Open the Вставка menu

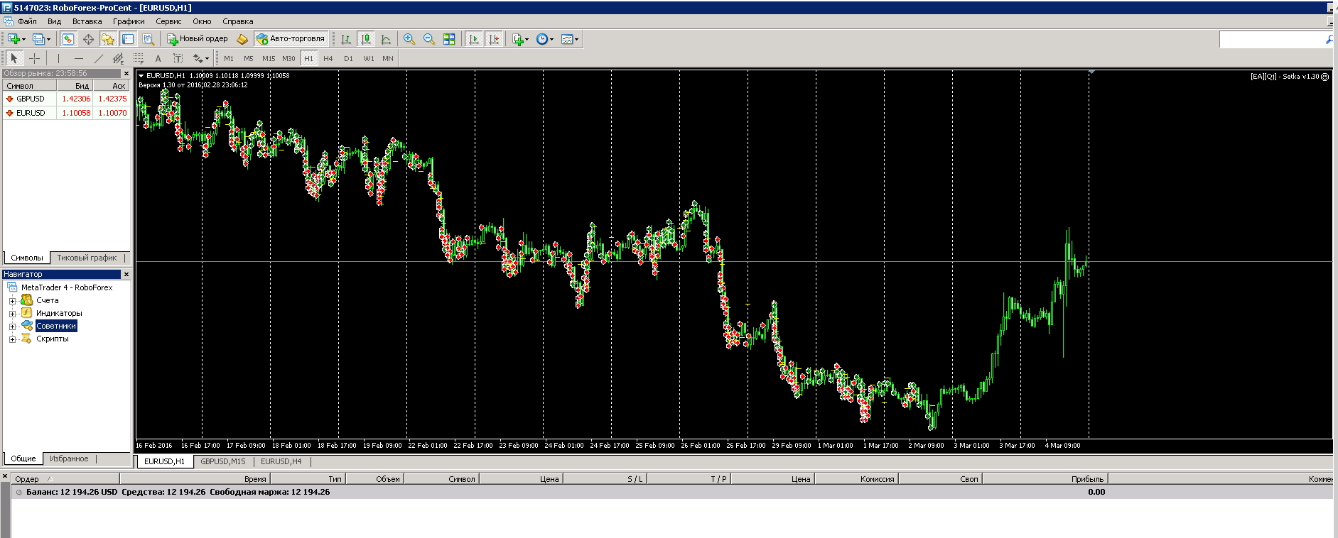pos(87,21)
